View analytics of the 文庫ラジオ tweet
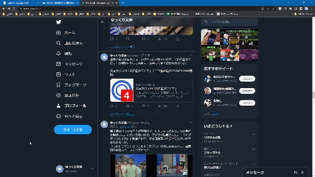The image size is (315, 177). point(160,106)
